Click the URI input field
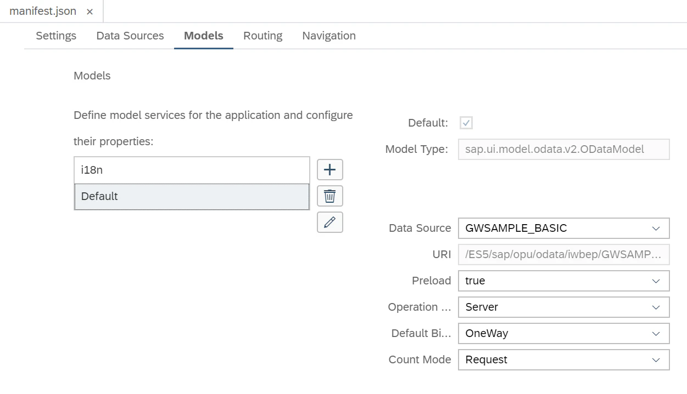The width and height of the screenshot is (687, 394). pos(564,254)
